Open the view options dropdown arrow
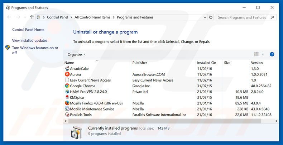The width and height of the screenshot is (283, 145). (263, 55)
